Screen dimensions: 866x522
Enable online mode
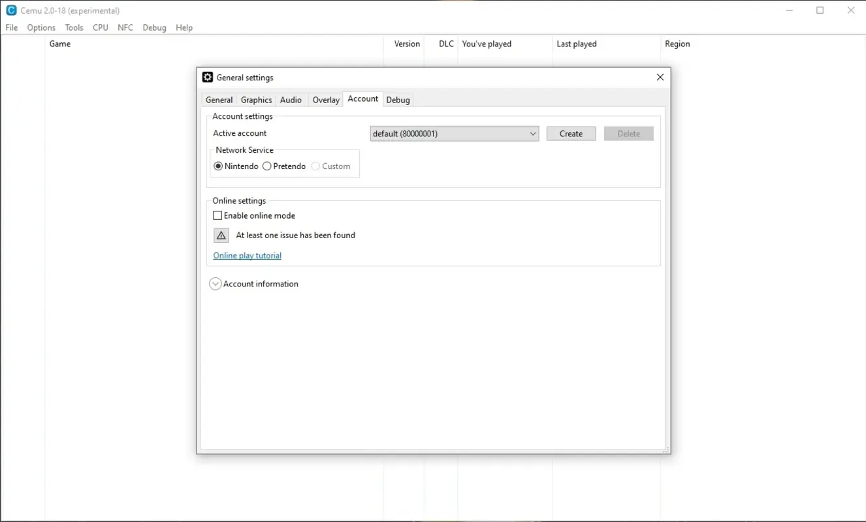(217, 215)
